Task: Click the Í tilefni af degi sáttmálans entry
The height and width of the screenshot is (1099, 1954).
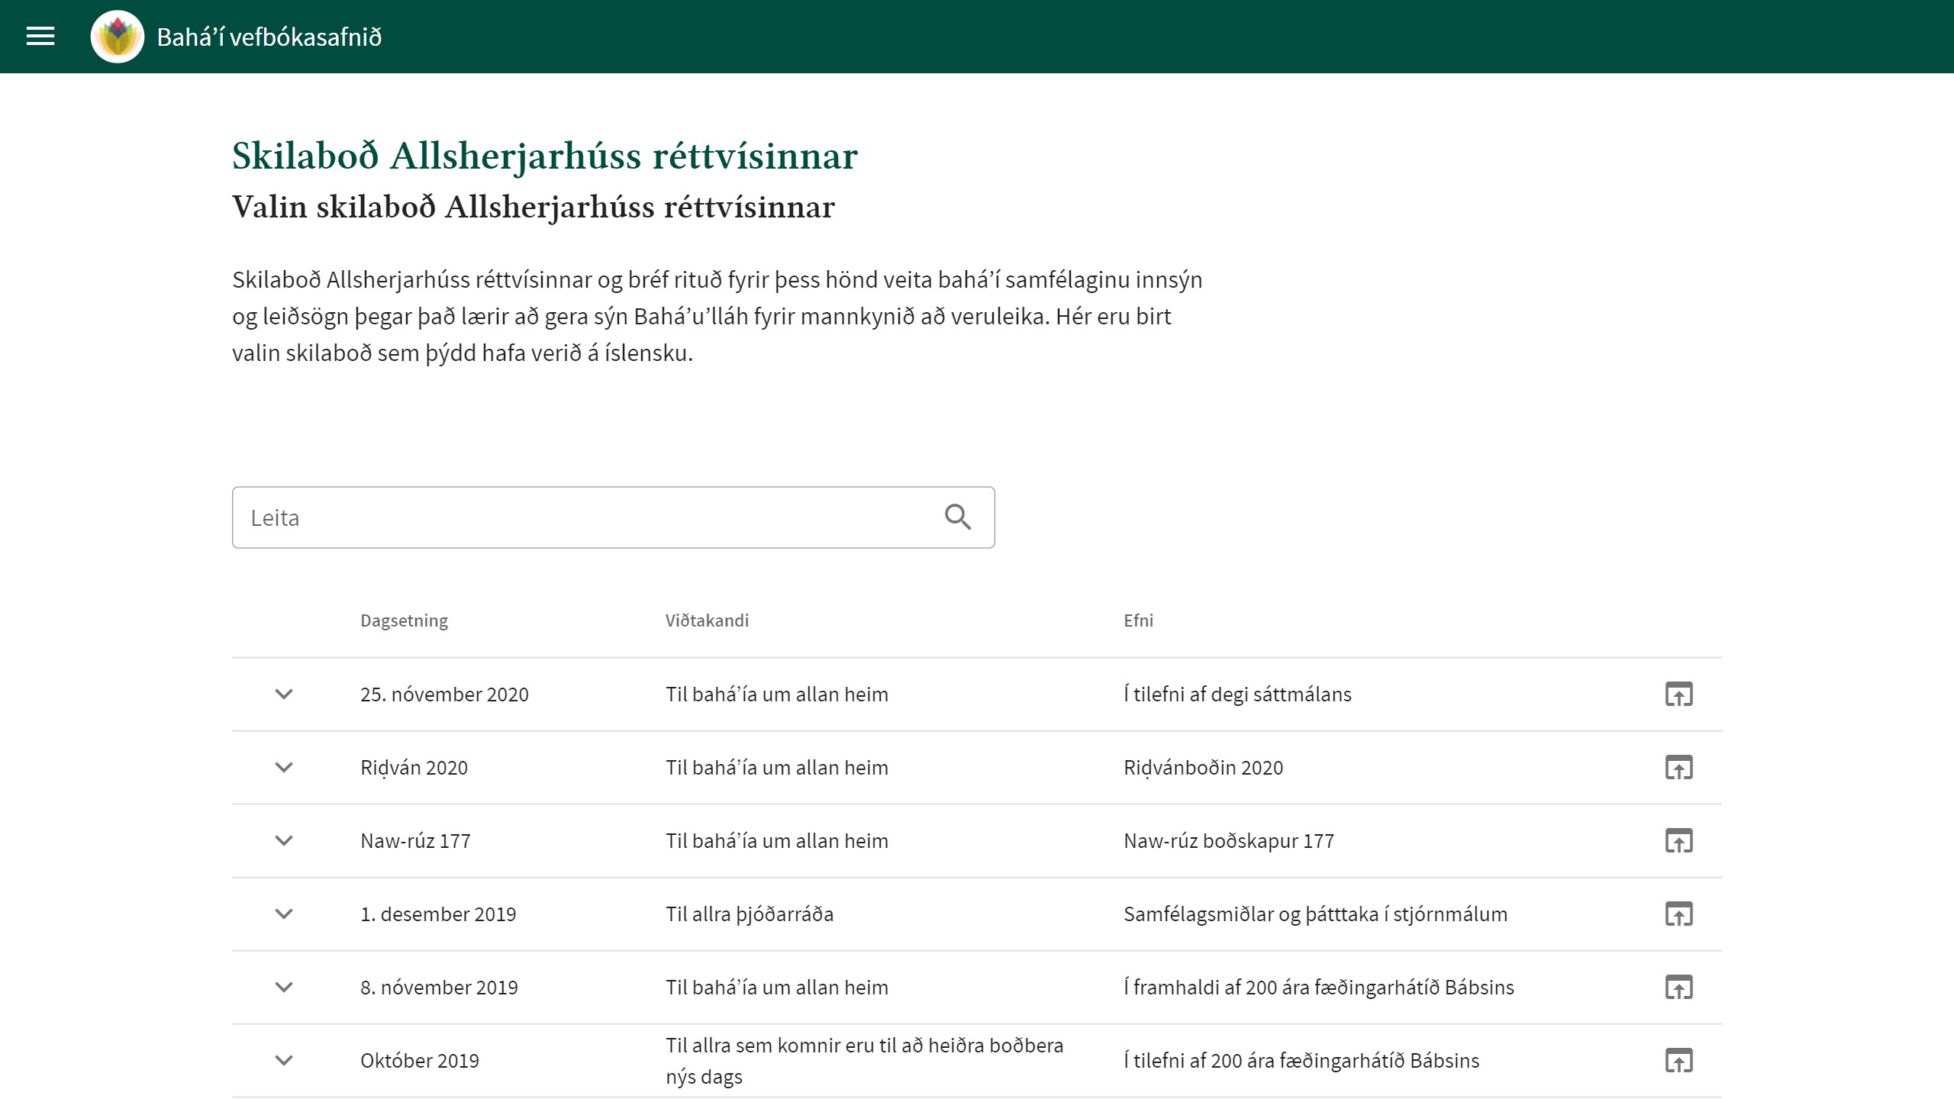Action: (1237, 695)
